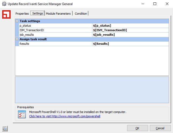Image resolution: width=173 pixels, height=133 pixels.
Task: Open the microsoft.com/powershell link
Action: point(65,116)
